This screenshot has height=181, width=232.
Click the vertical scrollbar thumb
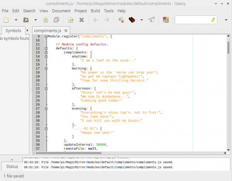[x=228, y=47]
